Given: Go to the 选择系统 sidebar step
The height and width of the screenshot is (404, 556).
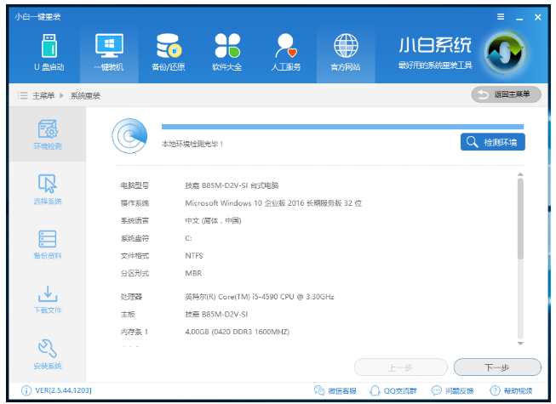Looking at the screenshot, I should [x=48, y=190].
